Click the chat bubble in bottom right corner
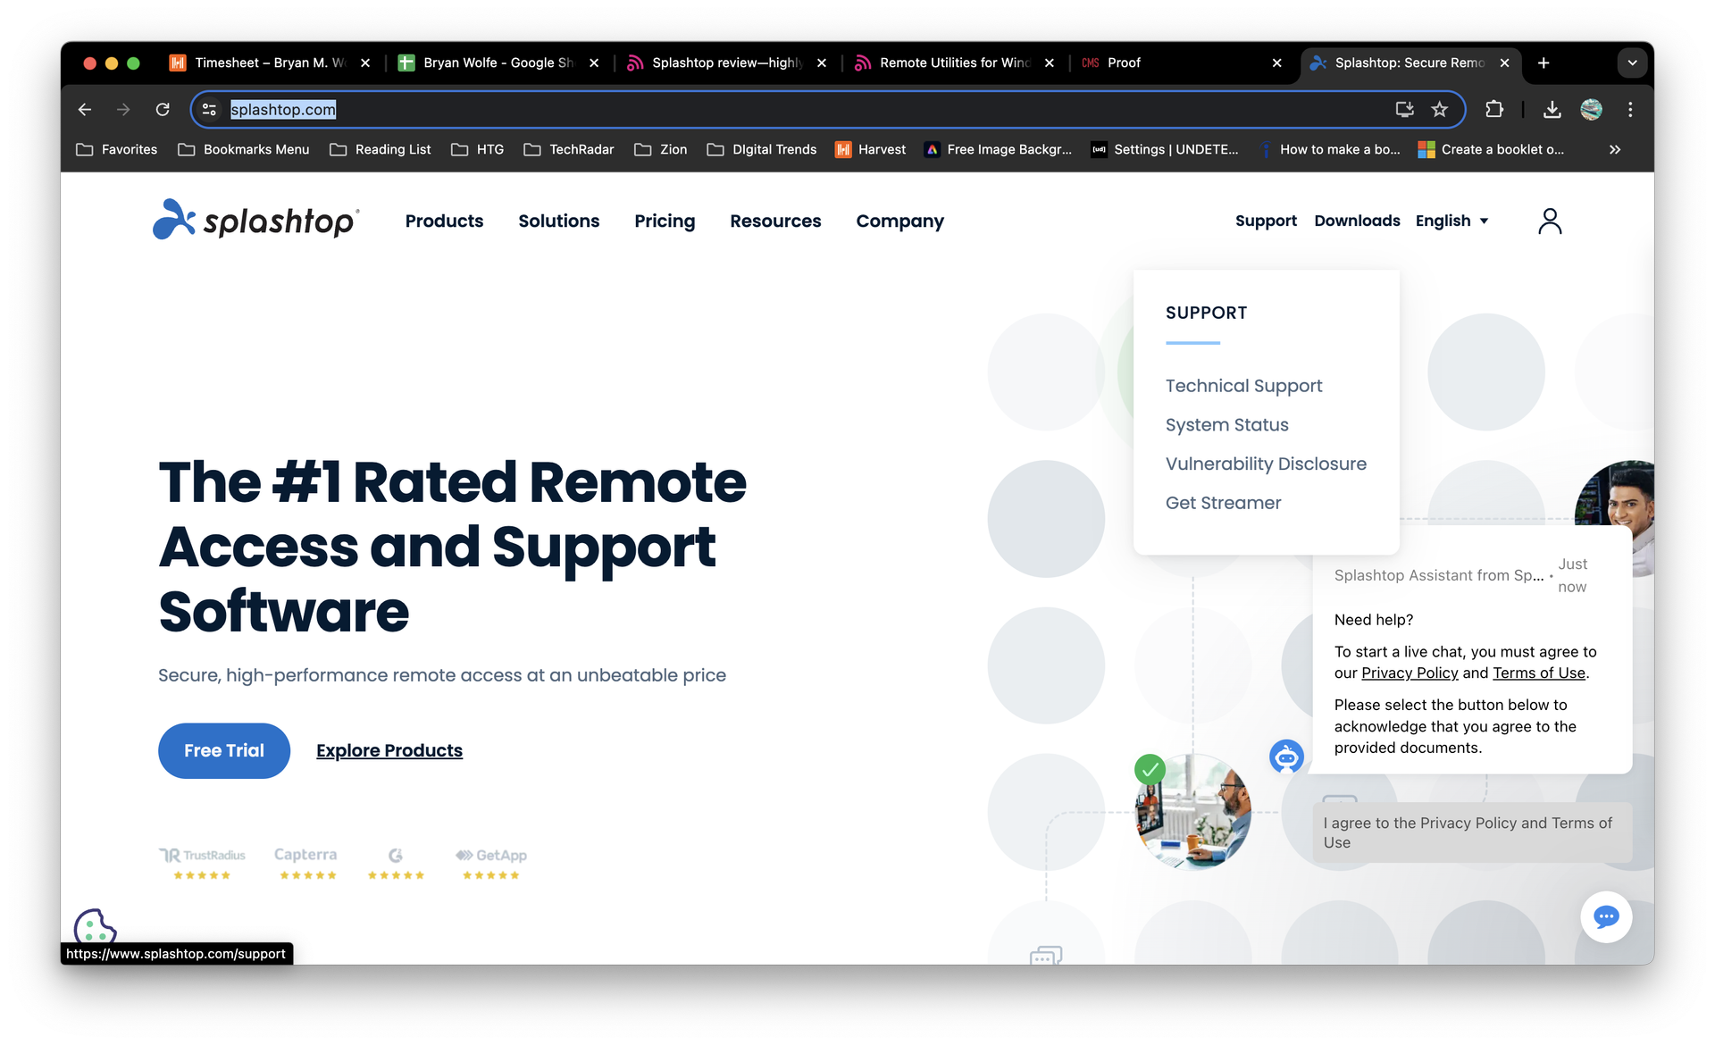This screenshot has height=1045, width=1715. click(x=1606, y=916)
